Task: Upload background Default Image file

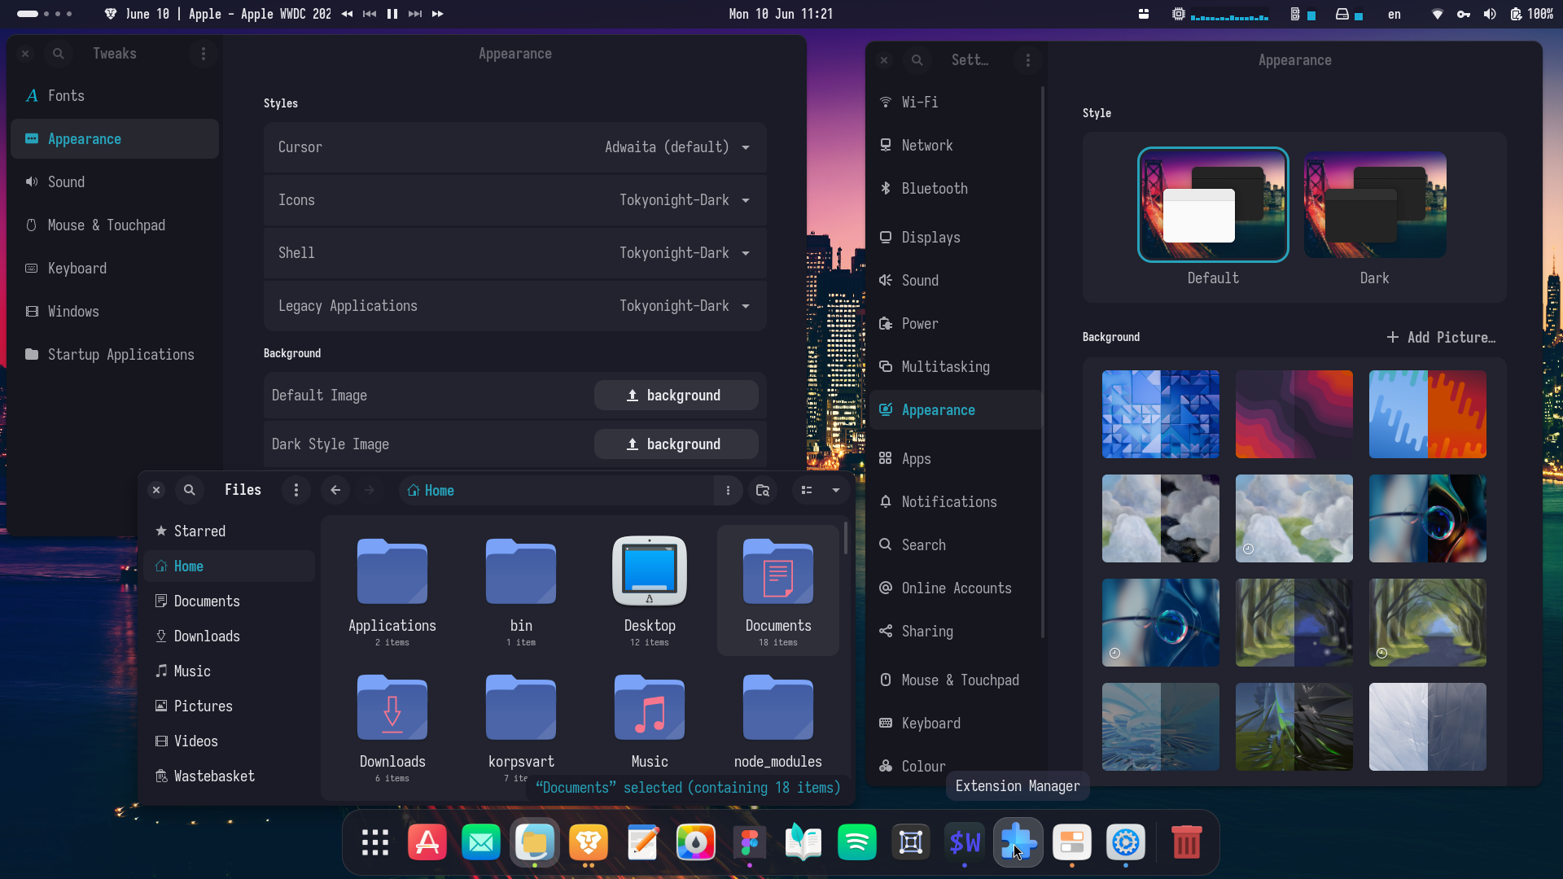Action: click(675, 395)
